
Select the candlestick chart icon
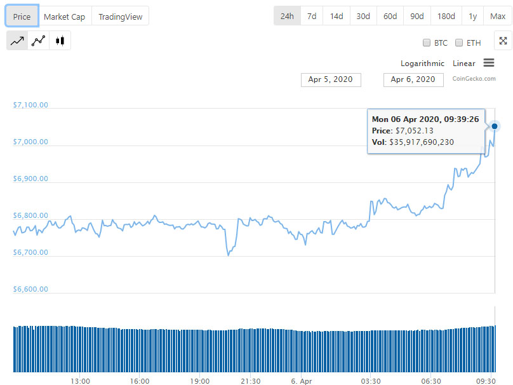(60, 41)
